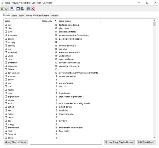Click the word "people" in the list

click(11, 39)
